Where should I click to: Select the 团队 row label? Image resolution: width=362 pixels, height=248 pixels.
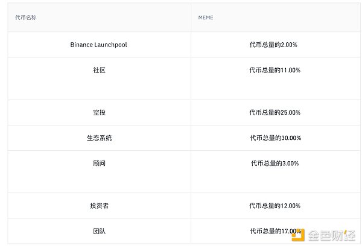tap(99, 231)
